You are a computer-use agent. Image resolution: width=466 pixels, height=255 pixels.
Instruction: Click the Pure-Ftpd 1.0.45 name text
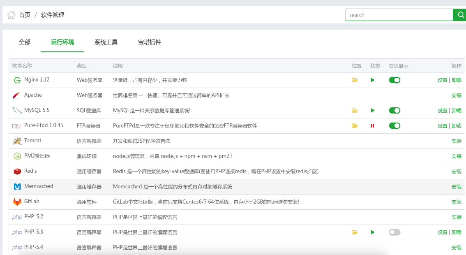(44, 125)
